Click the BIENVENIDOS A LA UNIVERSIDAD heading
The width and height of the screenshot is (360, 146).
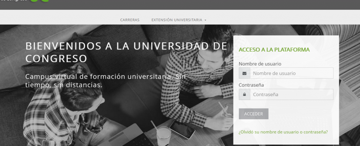pos(126,53)
